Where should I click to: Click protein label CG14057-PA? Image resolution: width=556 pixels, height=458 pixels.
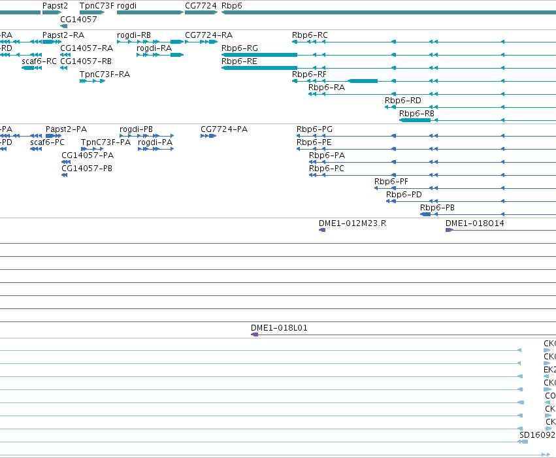88,155
